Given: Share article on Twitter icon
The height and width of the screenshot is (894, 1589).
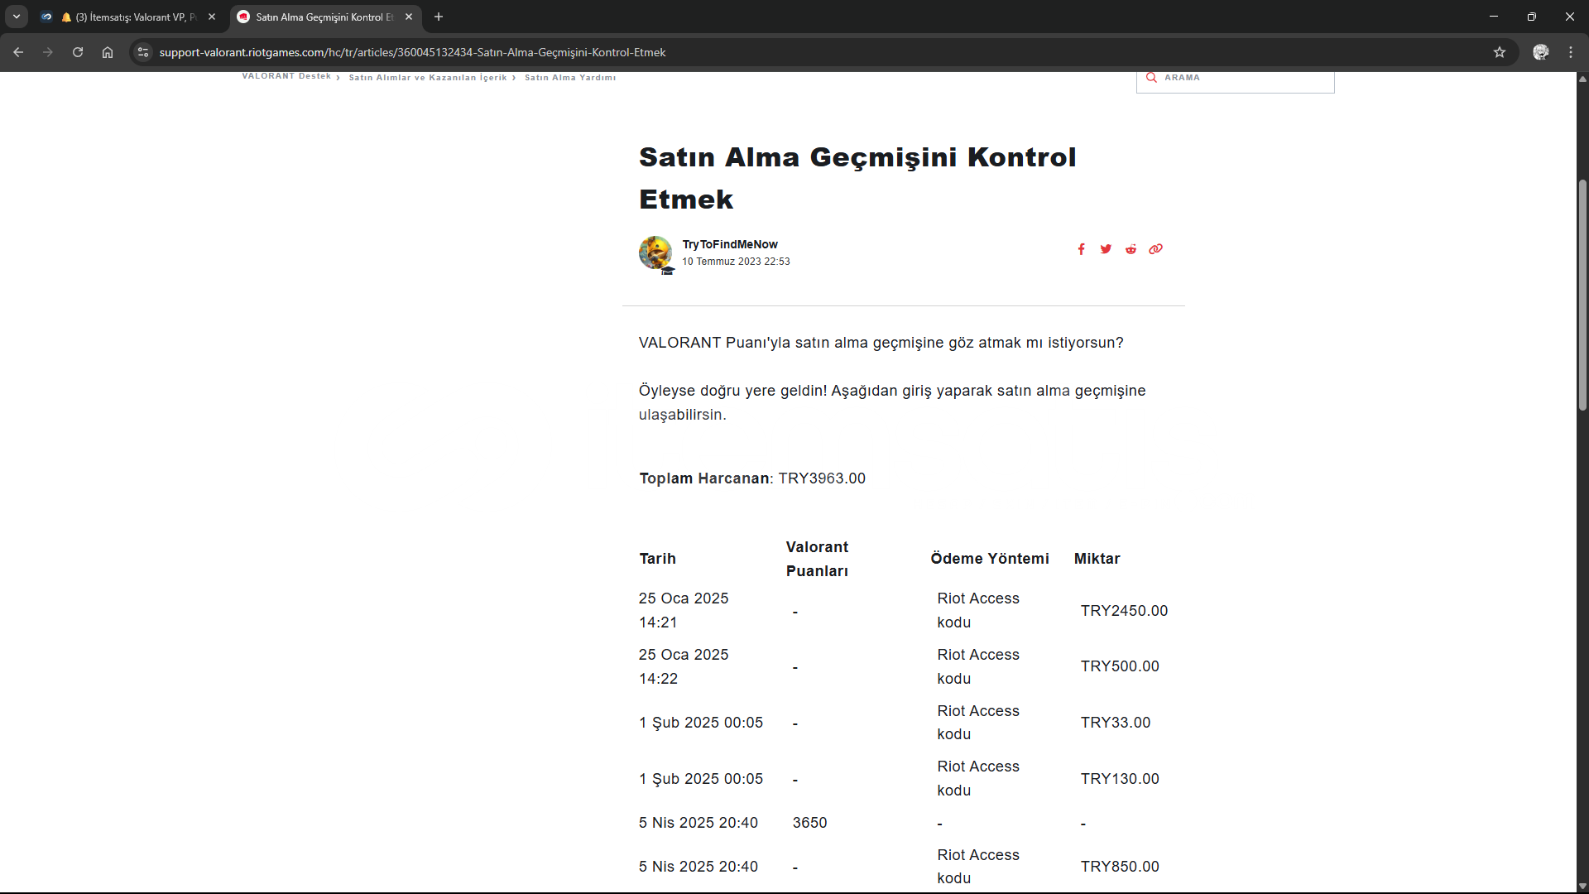Looking at the screenshot, I should click(x=1106, y=249).
